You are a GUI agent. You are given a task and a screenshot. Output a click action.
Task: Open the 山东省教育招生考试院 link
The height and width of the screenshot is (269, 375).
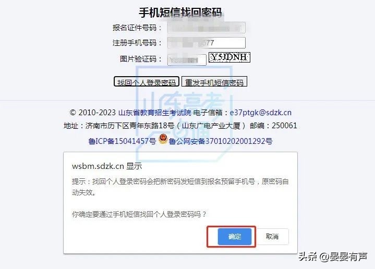[x=155, y=113]
